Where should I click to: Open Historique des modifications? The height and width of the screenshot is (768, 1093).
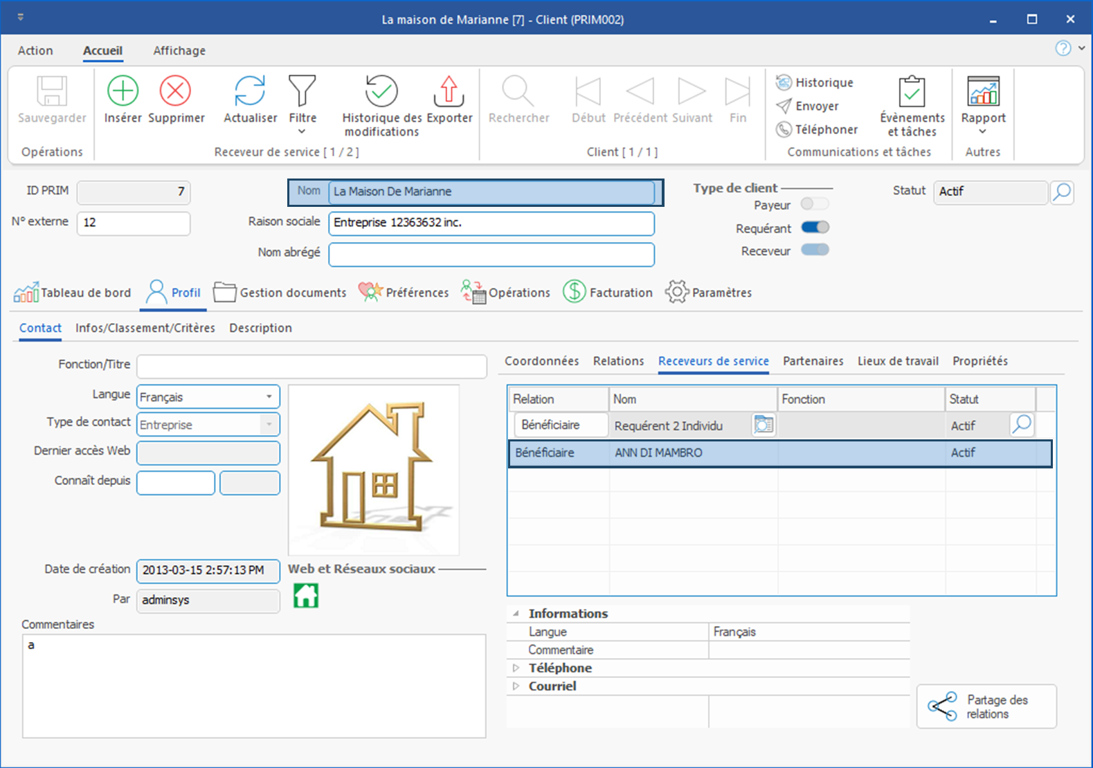(x=381, y=91)
